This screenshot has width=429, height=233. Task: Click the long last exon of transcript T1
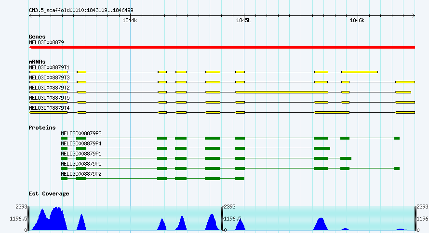tap(359, 72)
